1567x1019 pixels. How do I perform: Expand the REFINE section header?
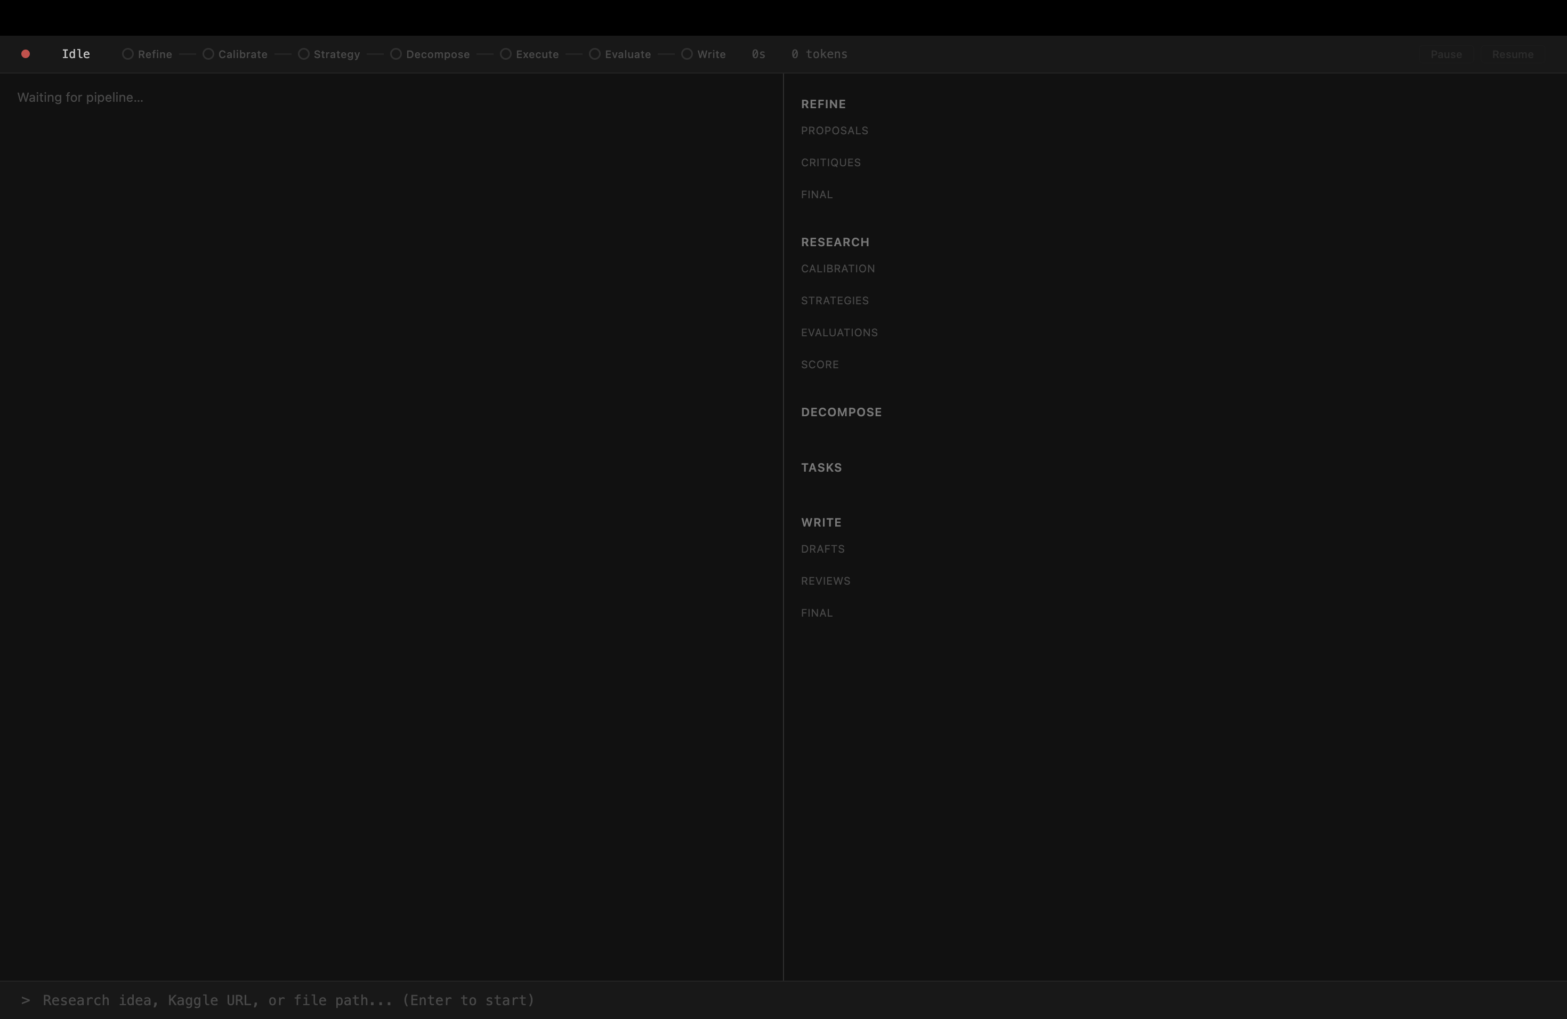(823, 103)
